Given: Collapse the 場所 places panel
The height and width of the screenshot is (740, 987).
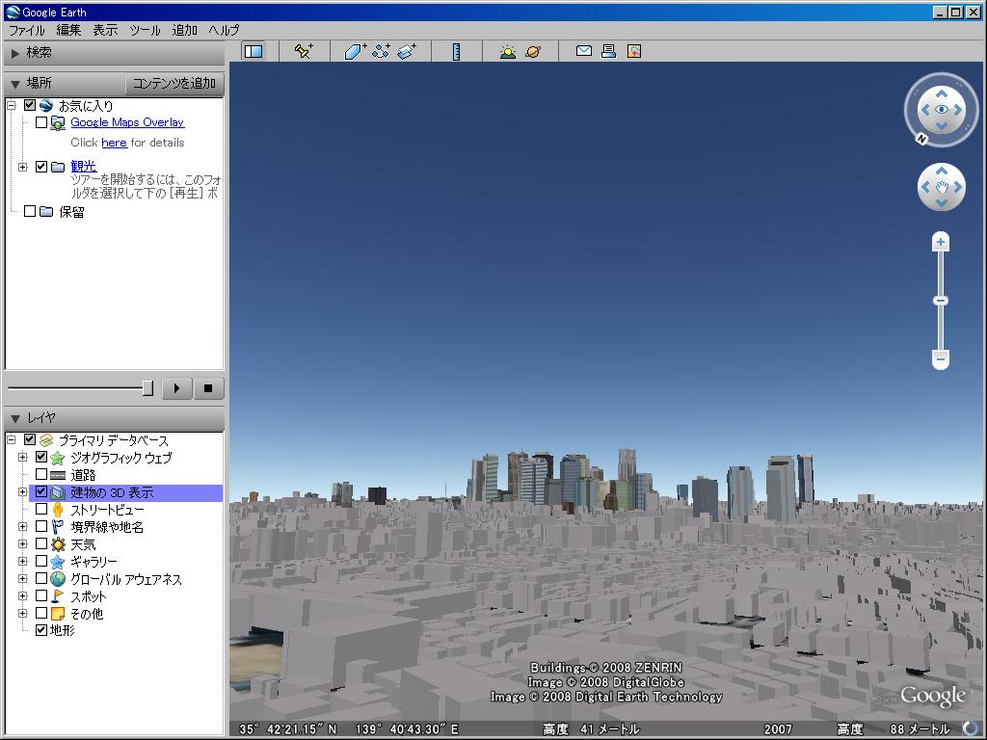Looking at the screenshot, I should tap(15, 84).
